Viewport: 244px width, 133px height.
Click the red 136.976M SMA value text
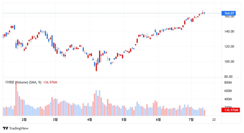tap(50, 82)
